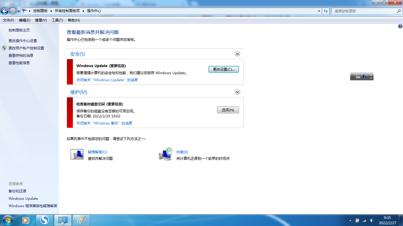Viewport: 403px width, 226px height.
Task: Click the back navigation arrow button
Action: (5, 11)
